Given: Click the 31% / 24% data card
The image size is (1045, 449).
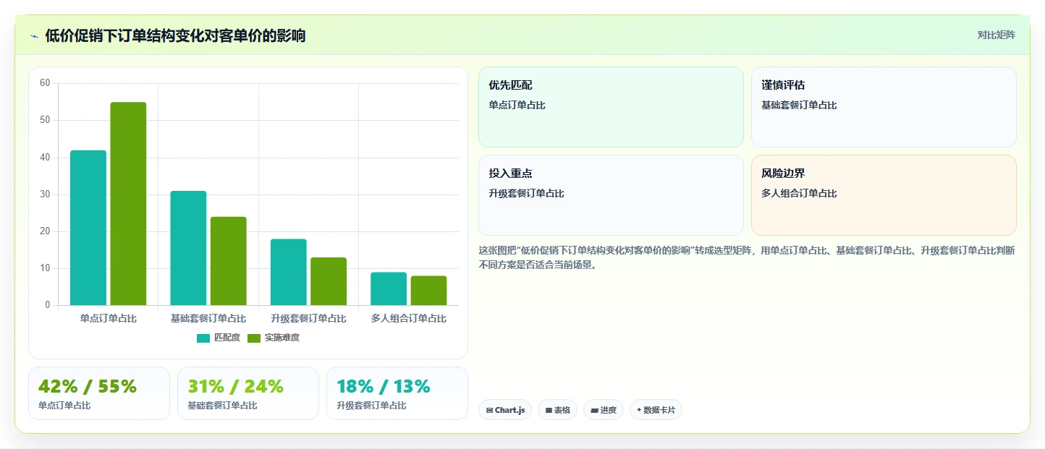Looking at the screenshot, I should click(x=248, y=393).
